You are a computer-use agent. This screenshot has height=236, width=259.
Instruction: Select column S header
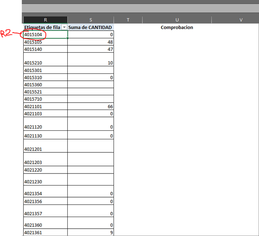coord(91,20)
